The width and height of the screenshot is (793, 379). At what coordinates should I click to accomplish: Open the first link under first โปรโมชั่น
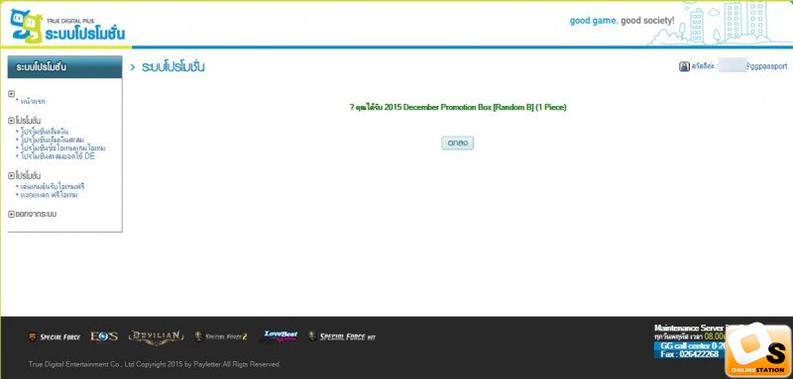pyautogui.click(x=44, y=132)
